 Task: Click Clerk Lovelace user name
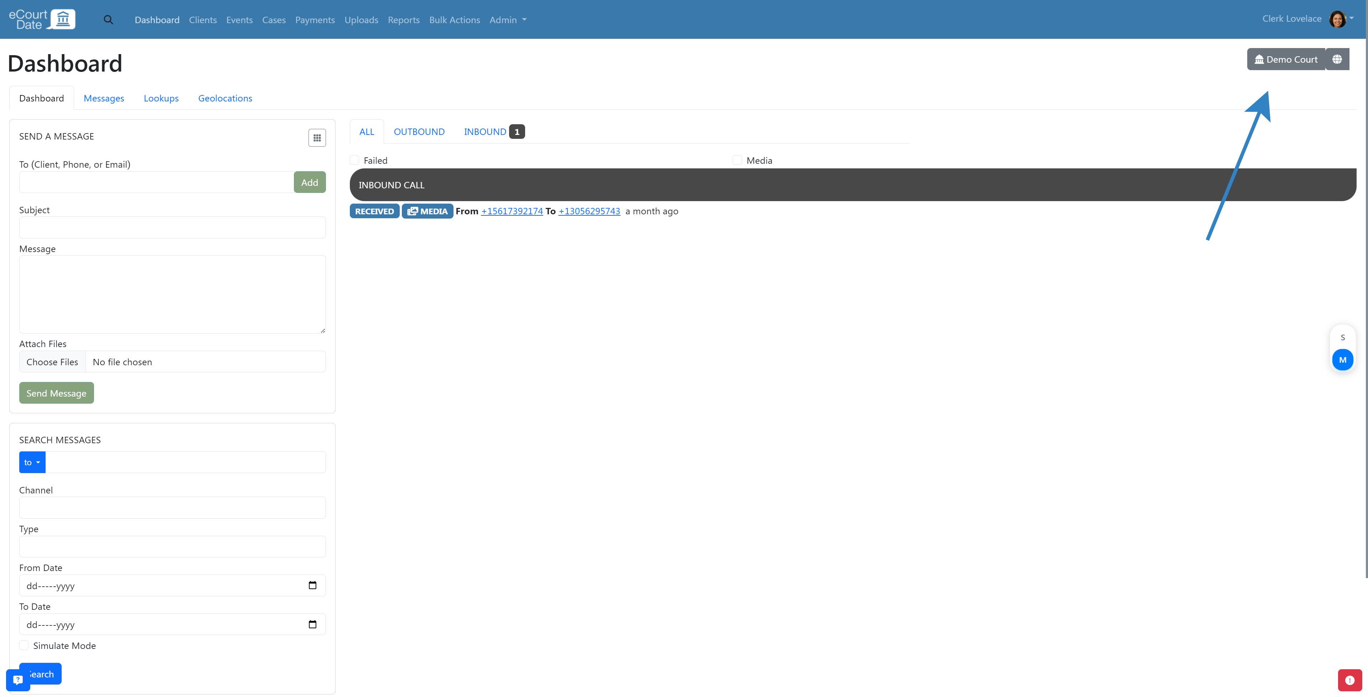coord(1291,19)
